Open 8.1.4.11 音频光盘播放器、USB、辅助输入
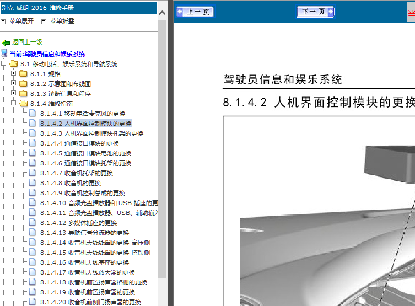 click(x=99, y=213)
